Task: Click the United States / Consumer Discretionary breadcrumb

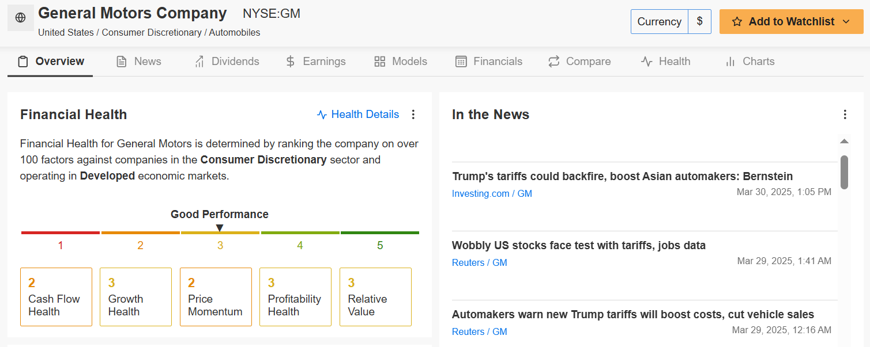Action: point(149,33)
